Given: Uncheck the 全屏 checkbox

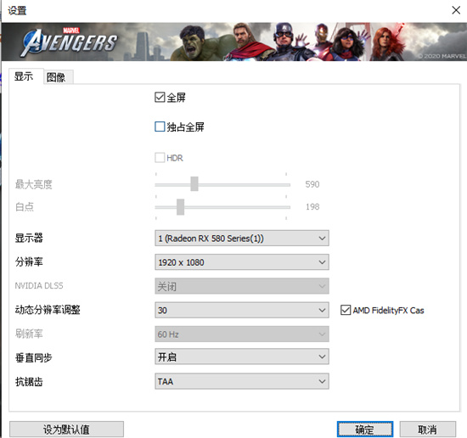Looking at the screenshot, I should coord(160,98).
